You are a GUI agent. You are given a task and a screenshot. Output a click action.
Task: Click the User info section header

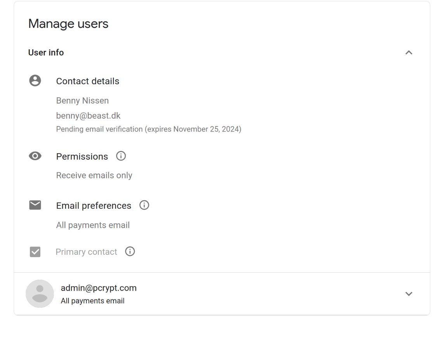tap(46, 53)
